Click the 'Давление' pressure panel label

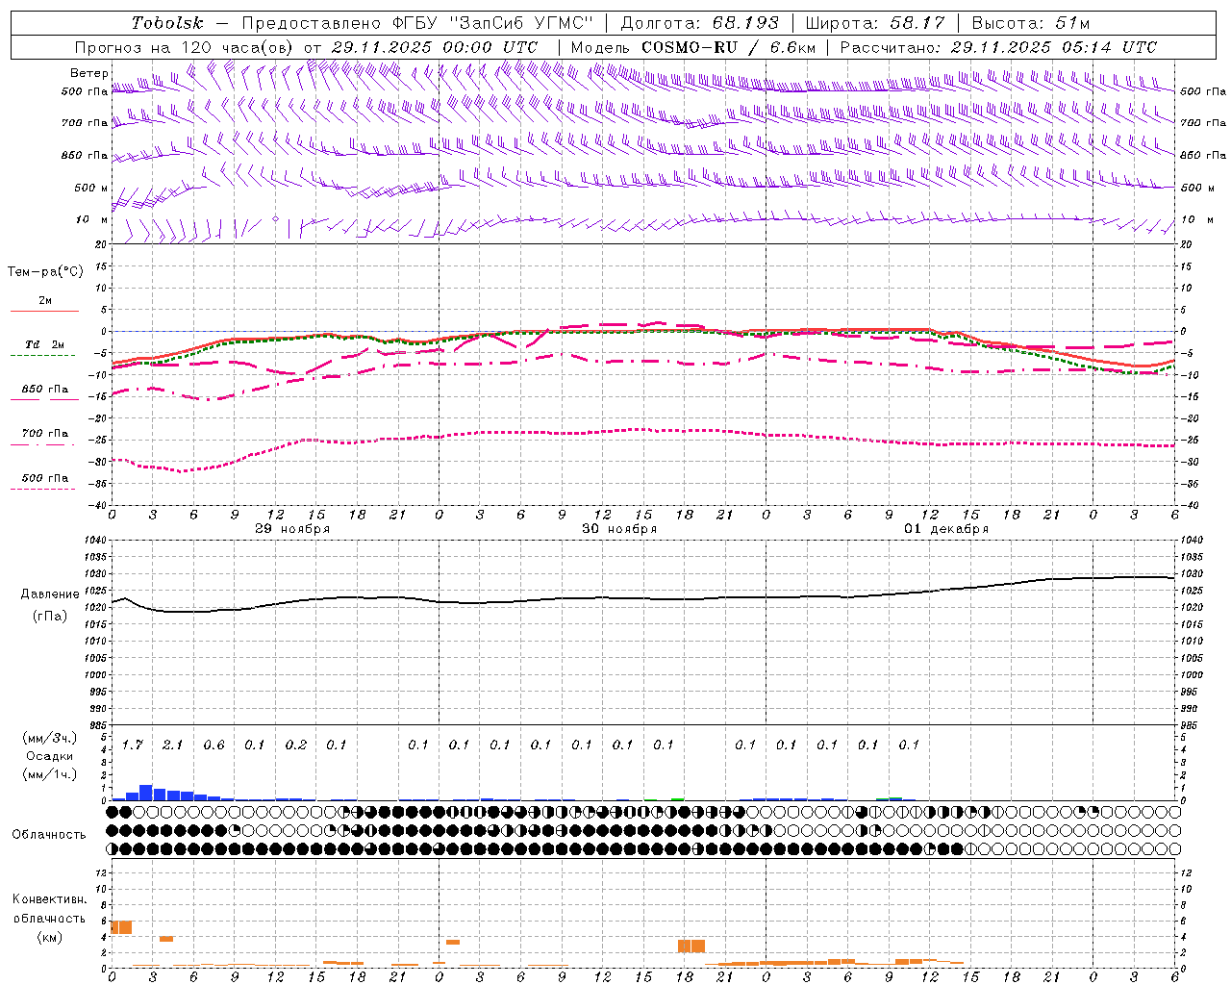pos(50,594)
